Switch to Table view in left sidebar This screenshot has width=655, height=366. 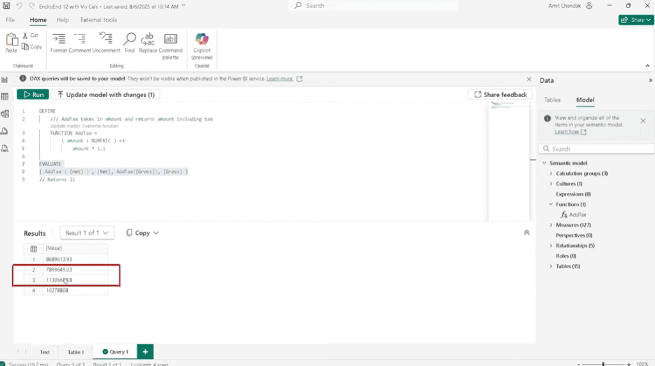tap(4, 96)
